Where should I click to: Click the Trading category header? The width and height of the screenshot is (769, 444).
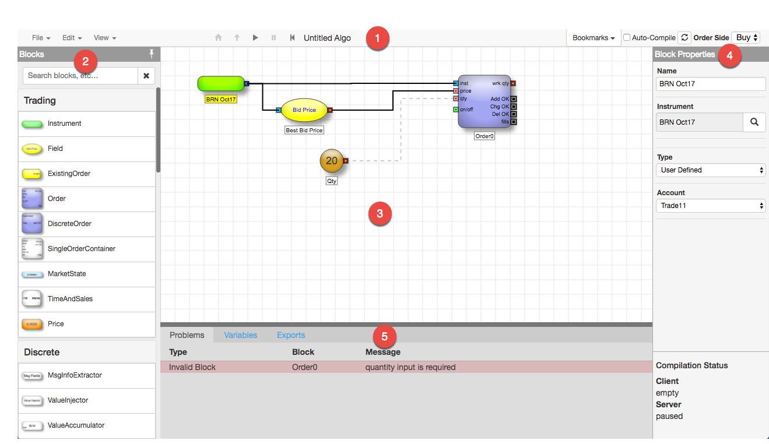point(87,101)
